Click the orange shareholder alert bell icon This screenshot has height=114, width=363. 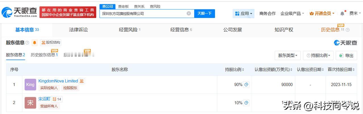point(35,43)
